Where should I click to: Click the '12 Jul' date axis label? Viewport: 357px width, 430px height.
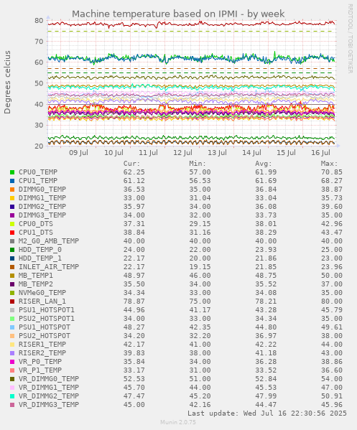182,152
